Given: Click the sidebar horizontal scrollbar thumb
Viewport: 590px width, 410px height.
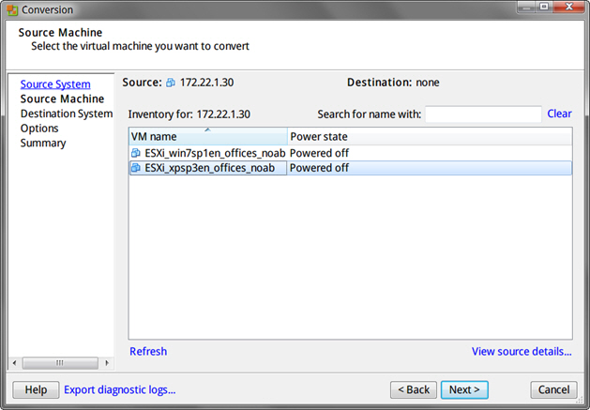Looking at the screenshot, I should (59, 363).
